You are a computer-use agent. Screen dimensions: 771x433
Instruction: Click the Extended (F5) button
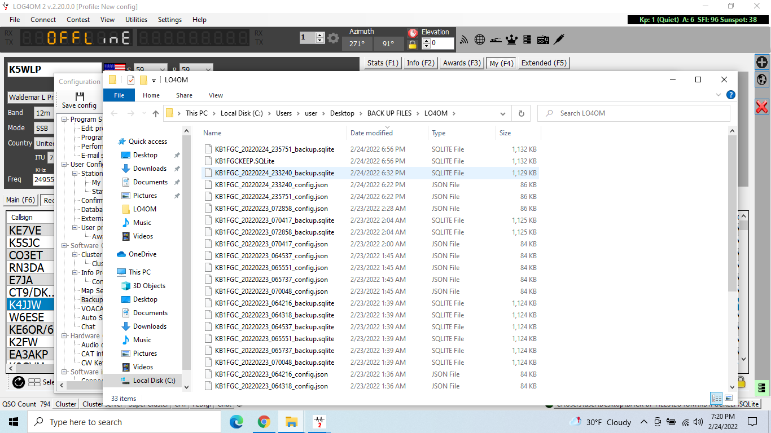click(x=544, y=63)
